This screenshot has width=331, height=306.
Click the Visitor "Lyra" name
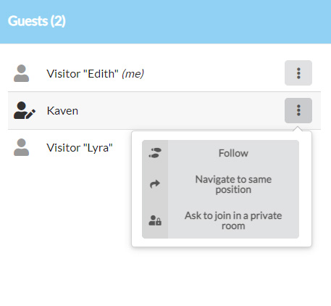click(80, 148)
